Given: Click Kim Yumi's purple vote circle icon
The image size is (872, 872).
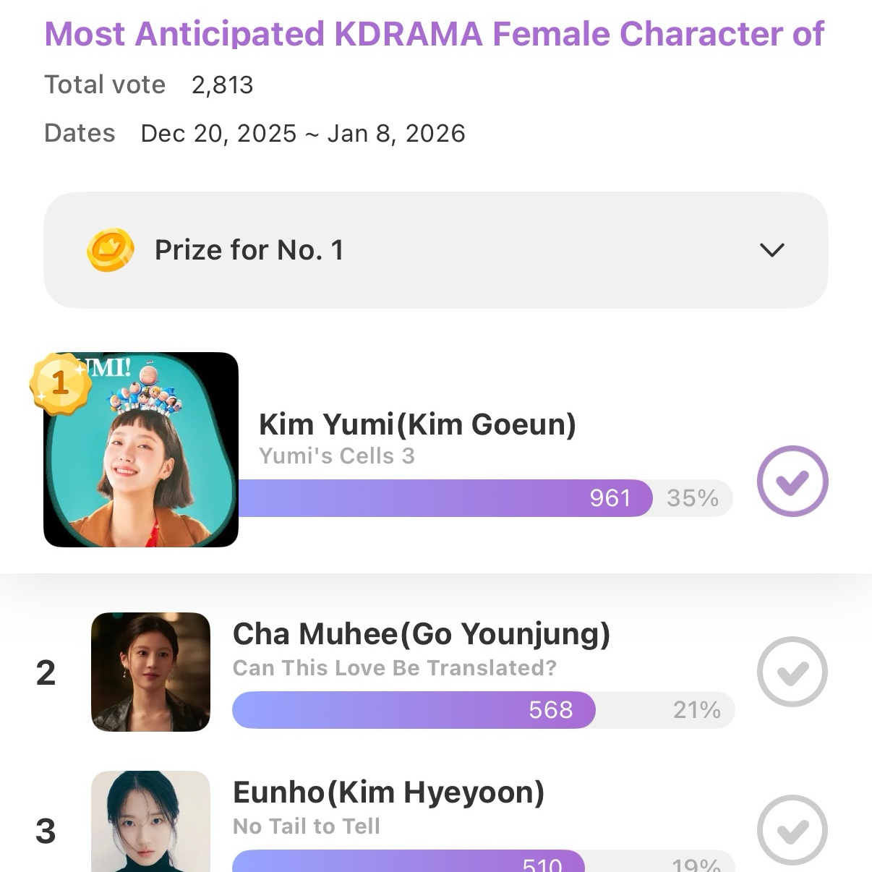Looking at the screenshot, I should 792,481.
